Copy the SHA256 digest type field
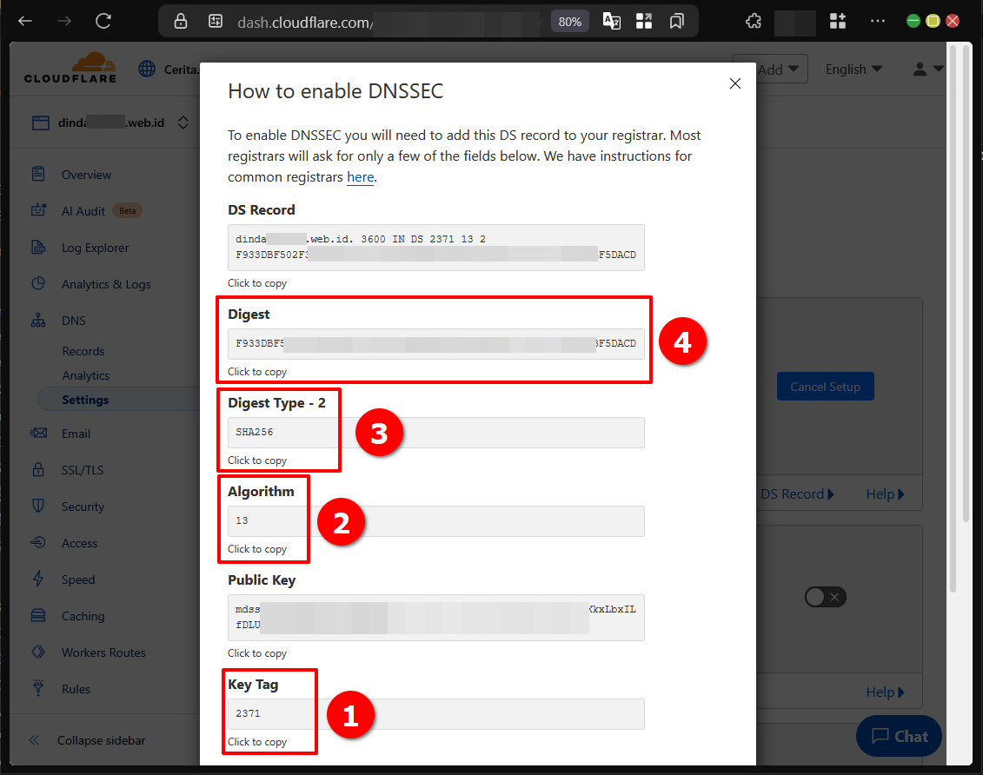The height and width of the screenshot is (775, 983). (x=435, y=433)
